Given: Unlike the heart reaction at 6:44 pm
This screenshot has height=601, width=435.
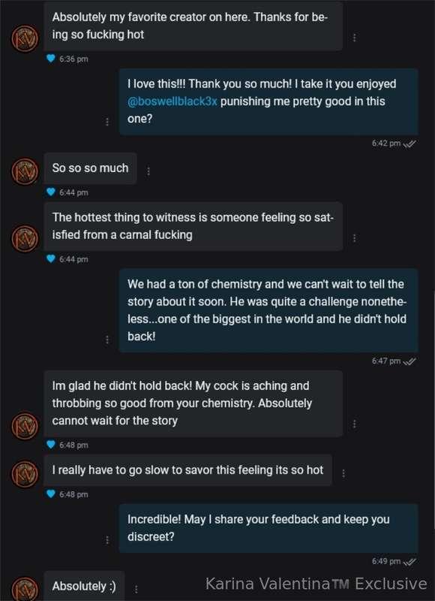Looking at the screenshot, I should 48,191.
